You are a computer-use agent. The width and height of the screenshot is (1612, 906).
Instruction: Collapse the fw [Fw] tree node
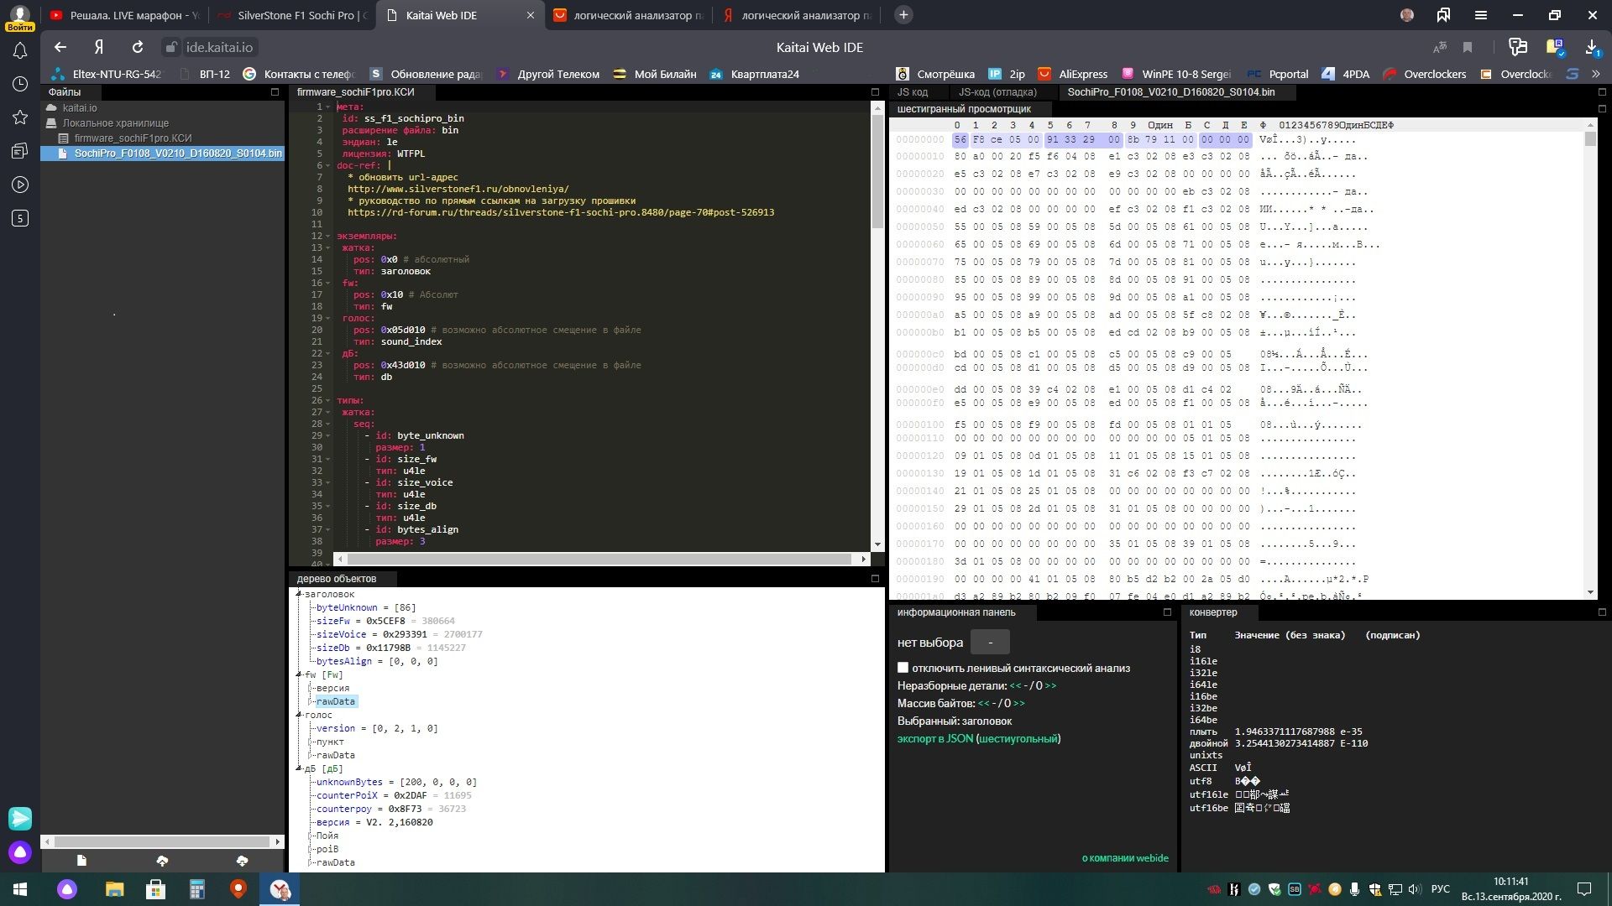point(299,674)
